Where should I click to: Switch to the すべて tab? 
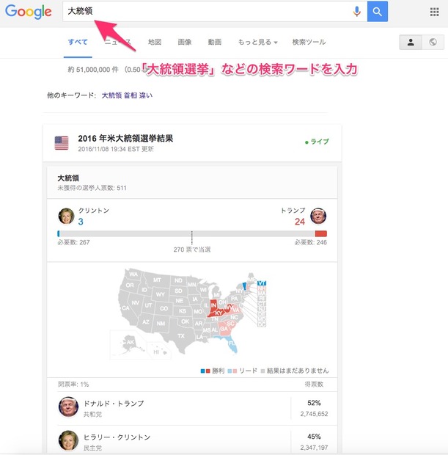pos(78,42)
